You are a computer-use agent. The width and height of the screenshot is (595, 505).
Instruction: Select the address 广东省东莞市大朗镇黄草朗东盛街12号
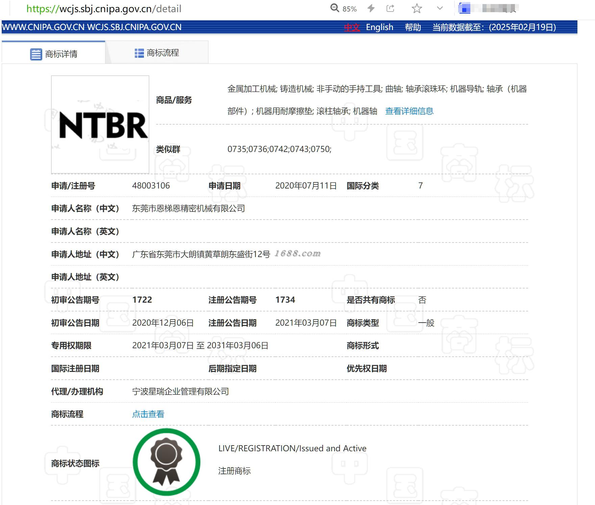(x=201, y=254)
